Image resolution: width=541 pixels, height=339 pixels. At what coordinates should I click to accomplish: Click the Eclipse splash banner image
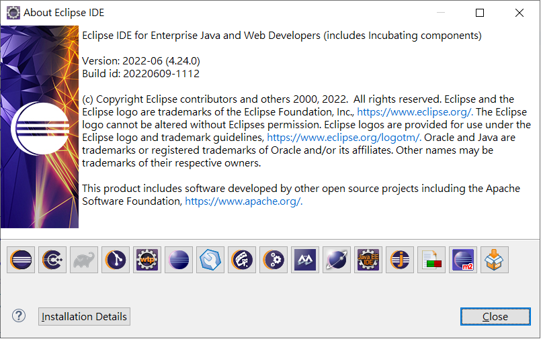click(40, 127)
